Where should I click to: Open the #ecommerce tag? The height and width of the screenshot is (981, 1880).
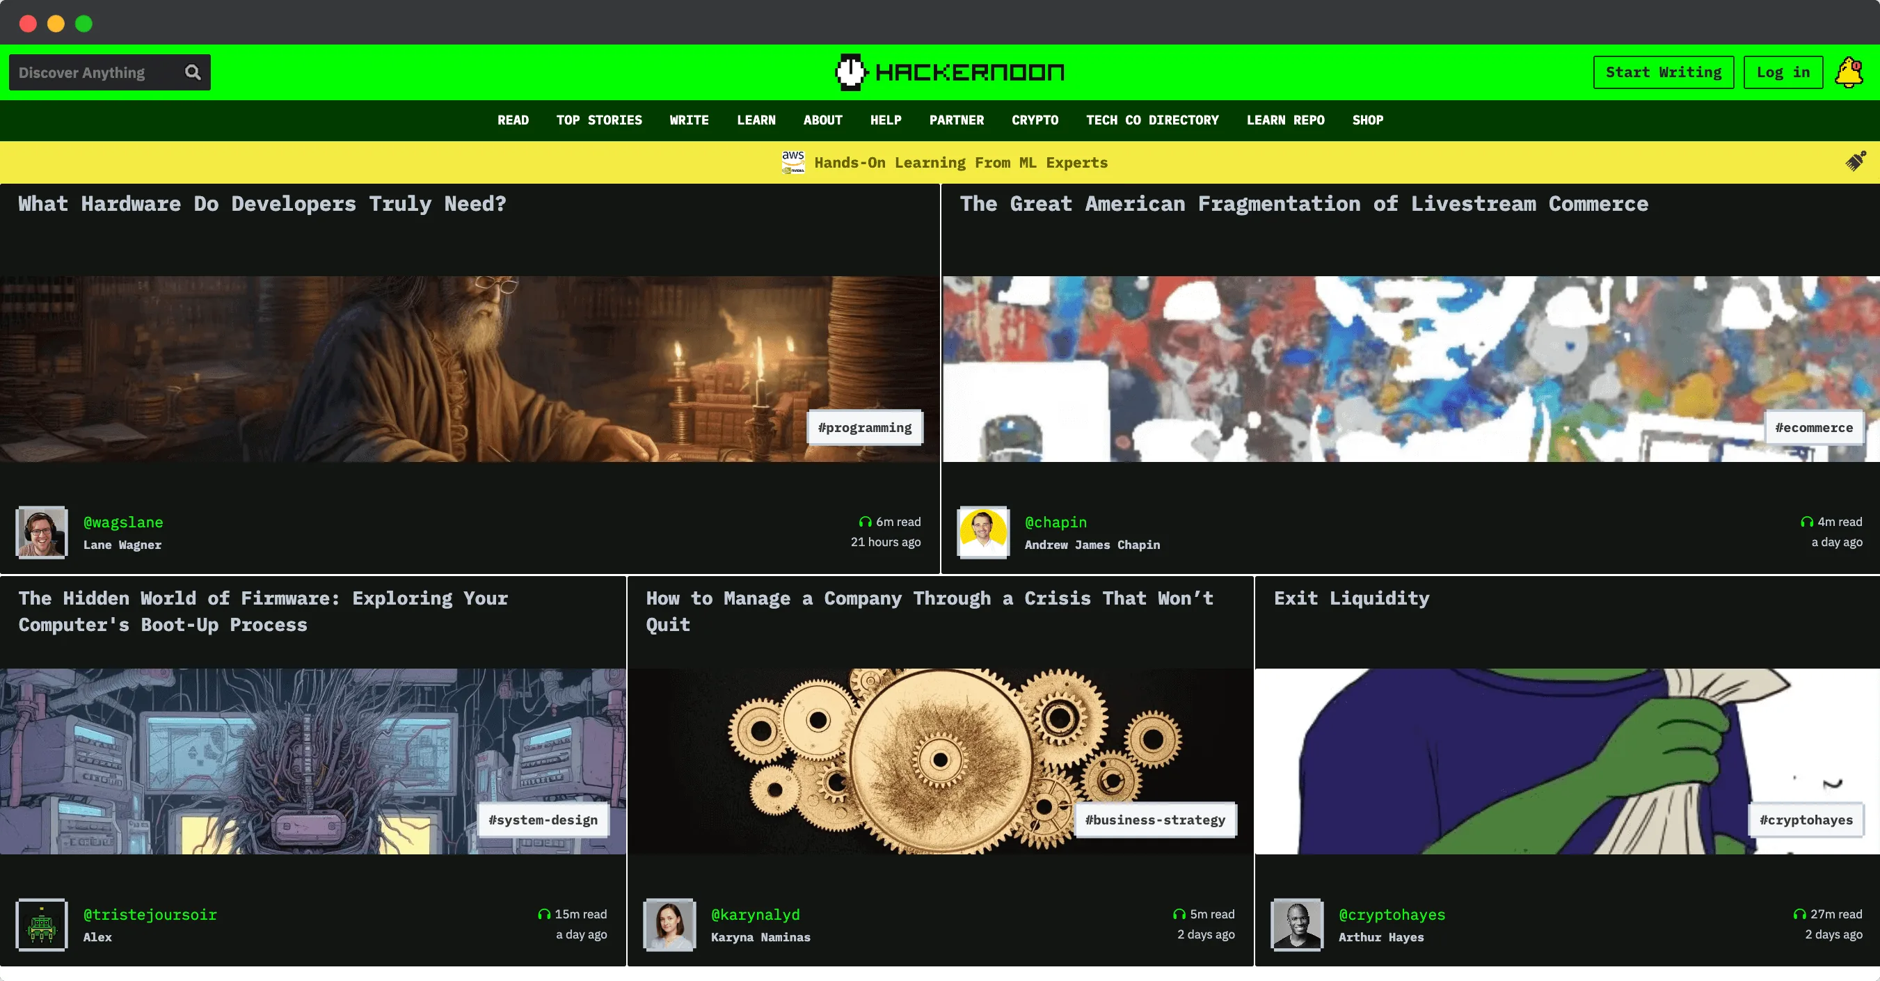[x=1815, y=428]
